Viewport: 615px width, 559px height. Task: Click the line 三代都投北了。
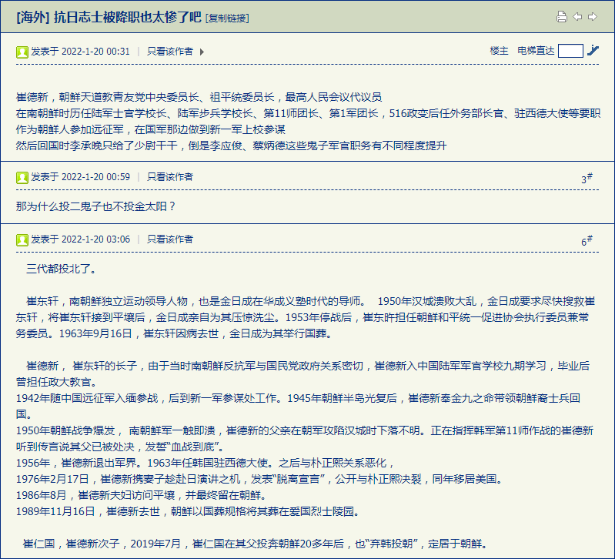point(61,269)
